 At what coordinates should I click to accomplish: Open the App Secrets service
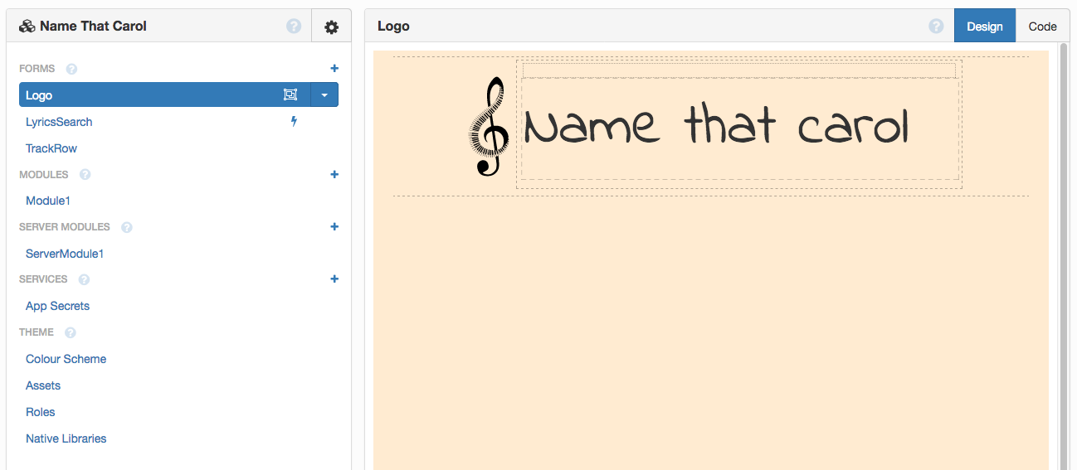(57, 306)
